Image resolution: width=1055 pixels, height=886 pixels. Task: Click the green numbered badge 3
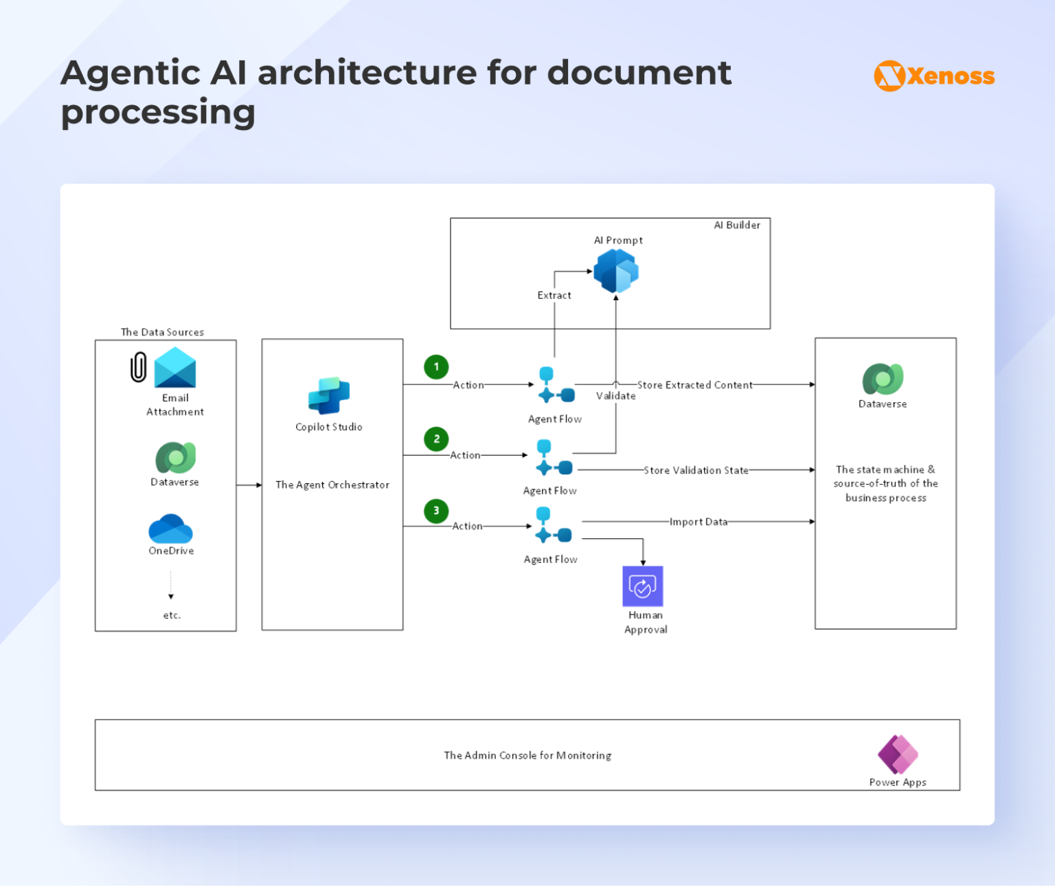[x=435, y=511]
